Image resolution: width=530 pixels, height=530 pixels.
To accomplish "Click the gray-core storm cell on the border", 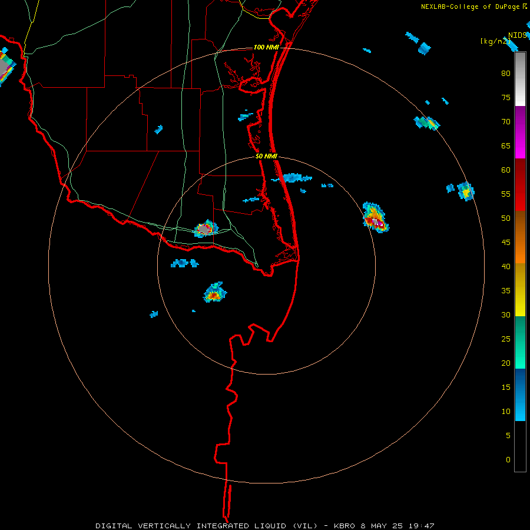I will [x=206, y=229].
